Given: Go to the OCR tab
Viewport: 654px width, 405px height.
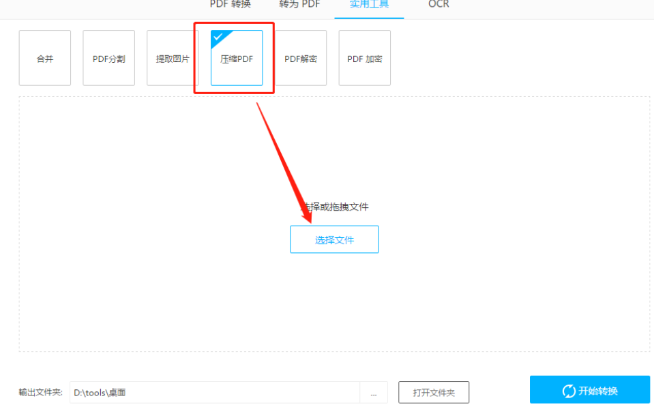Looking at the screenshot, I should [439, 4].
